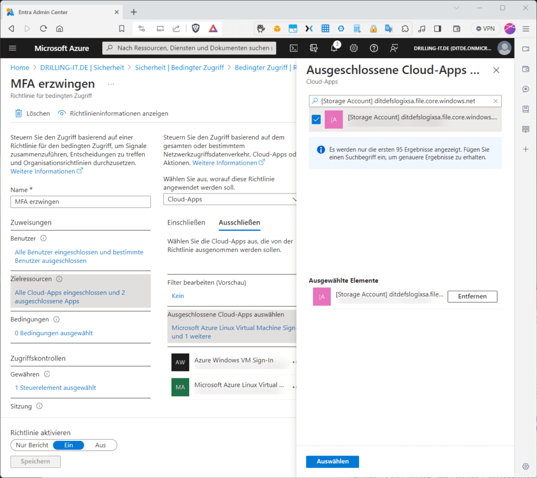Click the share icon in the address bar

point(176,29)
